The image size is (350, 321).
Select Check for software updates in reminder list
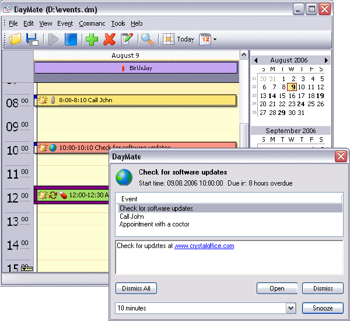pyautogui.click(x=230, y=208)
